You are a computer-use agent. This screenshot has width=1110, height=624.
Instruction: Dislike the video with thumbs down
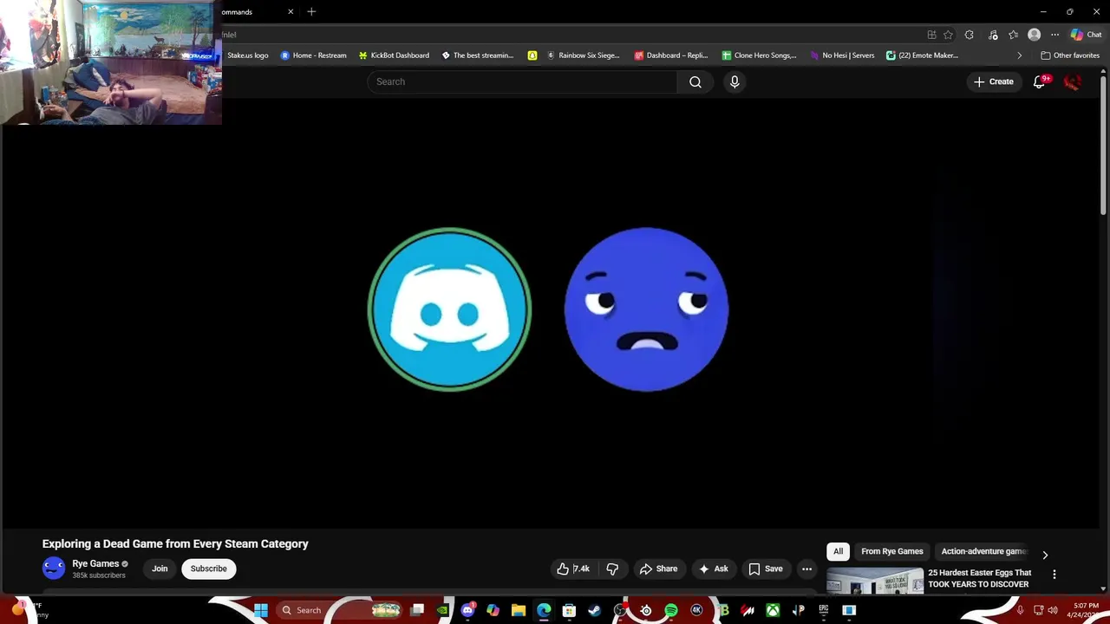[612, 569]
